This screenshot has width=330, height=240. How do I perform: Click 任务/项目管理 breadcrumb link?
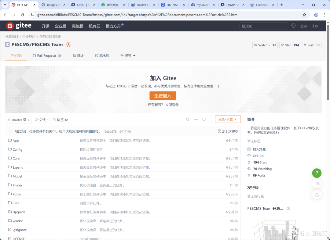pos(50,37)
